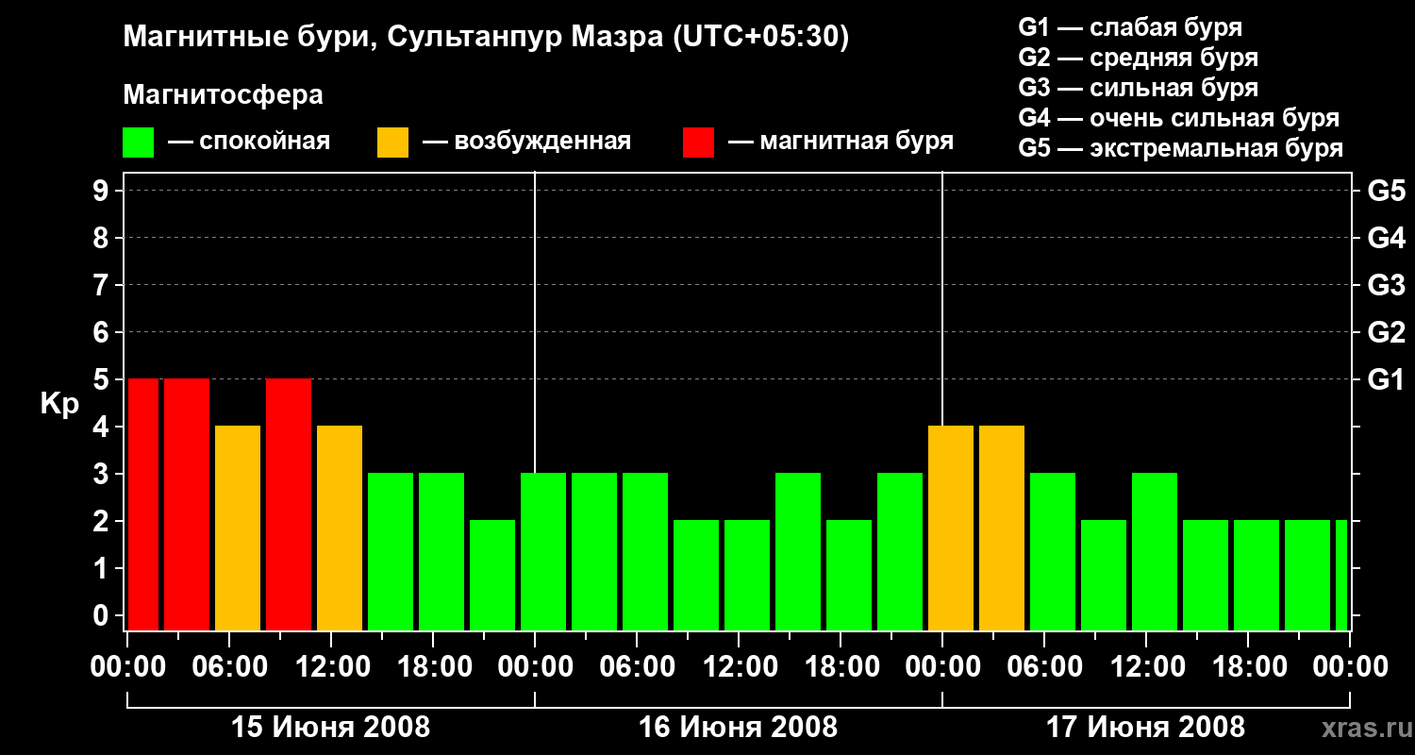
Task: Click the 'G2' right axis tick label
Action: point(1387,332)
